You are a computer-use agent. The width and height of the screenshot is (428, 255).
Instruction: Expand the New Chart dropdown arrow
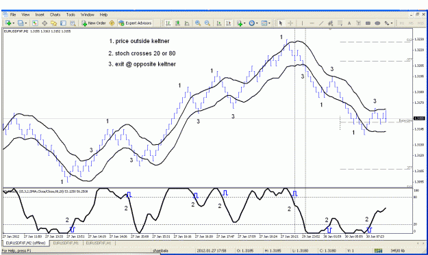[x=14, y=23]
